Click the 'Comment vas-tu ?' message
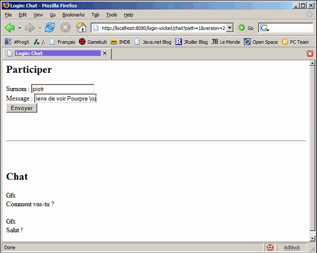 click(x=30, y=204)
